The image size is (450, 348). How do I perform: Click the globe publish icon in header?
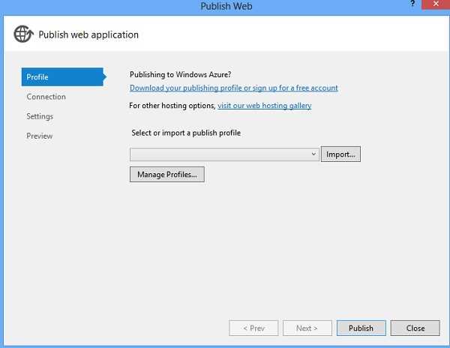click(23, 34)
